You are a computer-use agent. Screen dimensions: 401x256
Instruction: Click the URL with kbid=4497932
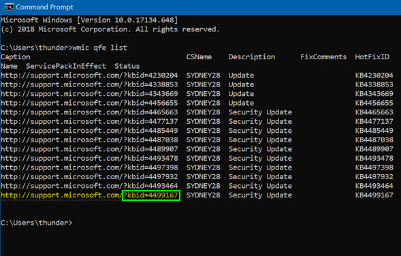click(89, 176)
